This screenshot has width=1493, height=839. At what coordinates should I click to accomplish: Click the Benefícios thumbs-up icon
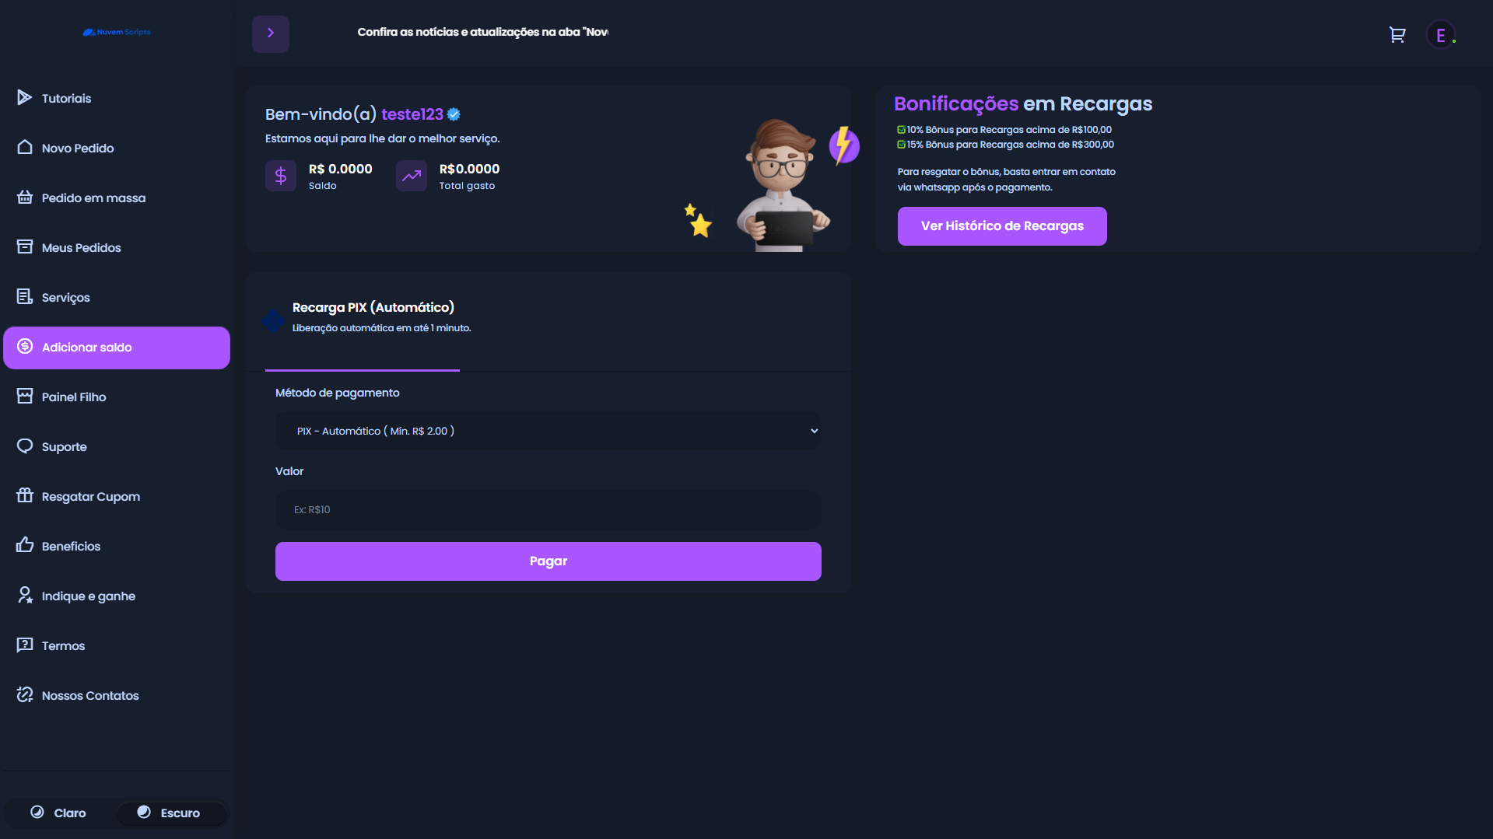click(25, 545)
